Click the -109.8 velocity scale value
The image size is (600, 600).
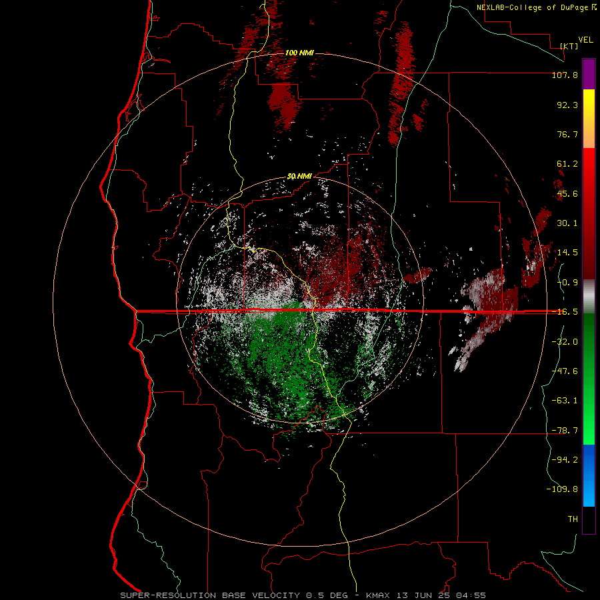coord(562,489)
